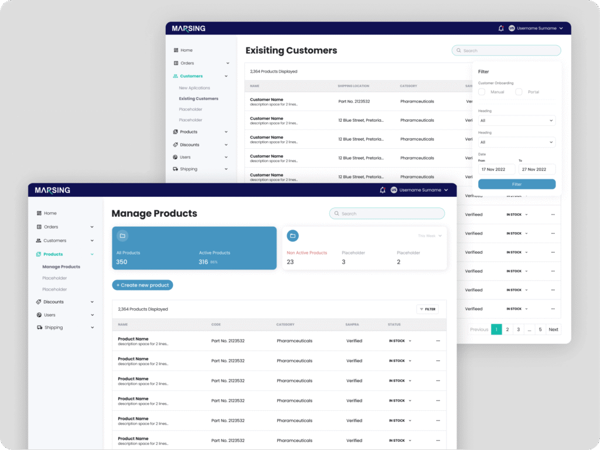Enable the Manual onboarding checkbox
600x450 pixels.
coord(482,92)
